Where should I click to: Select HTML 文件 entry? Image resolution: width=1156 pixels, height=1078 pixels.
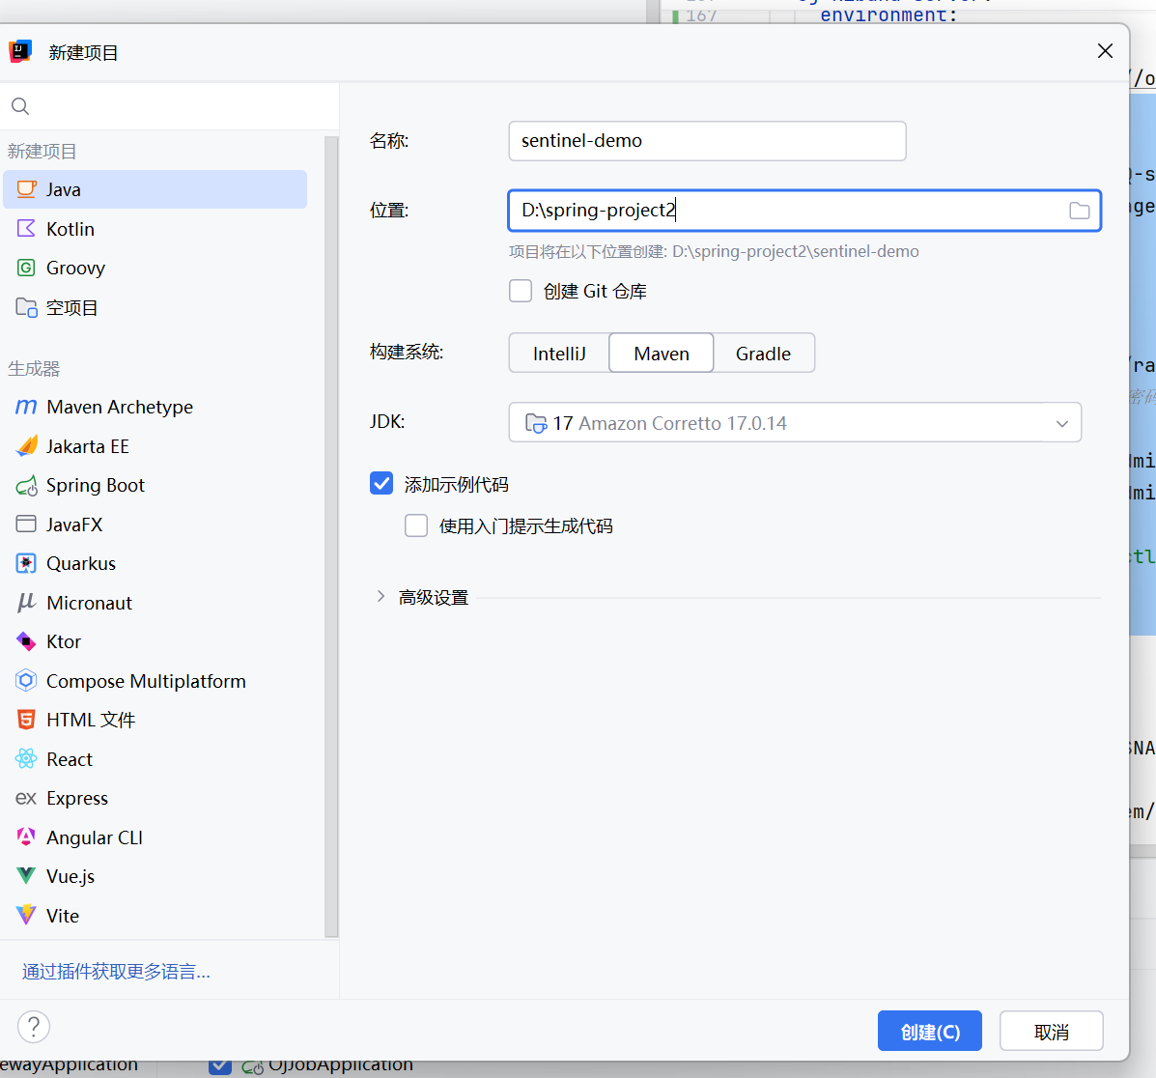pos(155,720)
